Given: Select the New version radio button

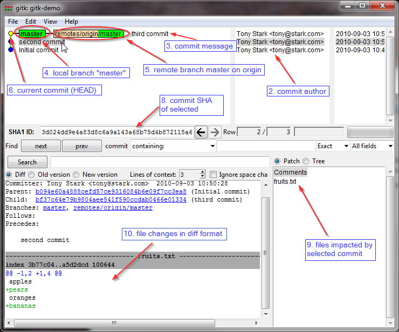Looking at the screenshot, I should click(76, 175).
